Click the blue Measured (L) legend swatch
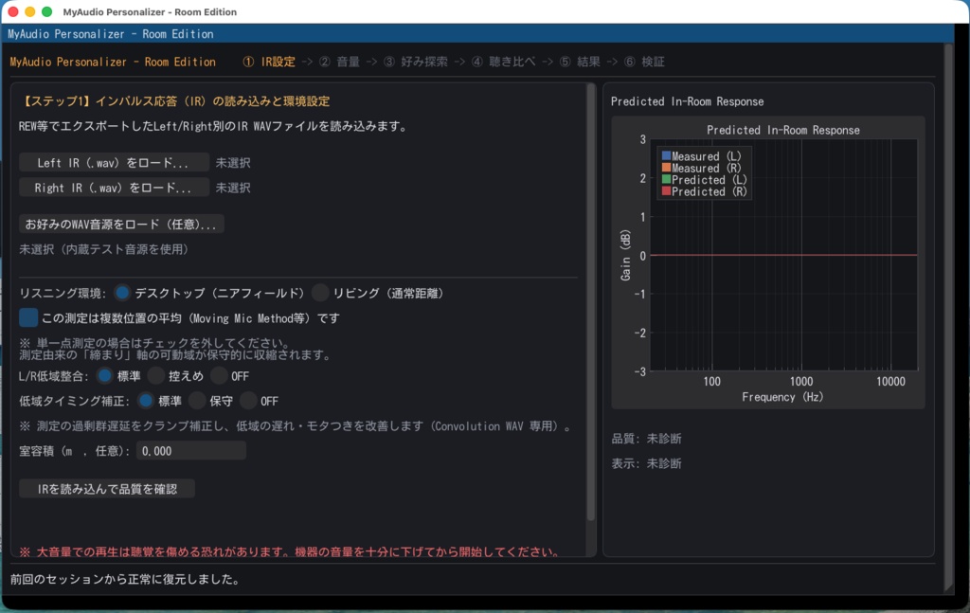The height and width of the screenshot is (613, 970). [666, 156]
